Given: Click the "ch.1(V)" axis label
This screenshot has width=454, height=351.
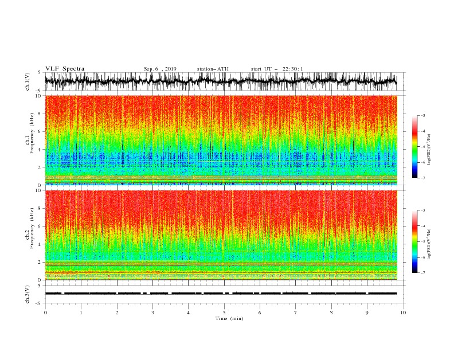Looking at the screenshot, I should [x=28, y=81].
